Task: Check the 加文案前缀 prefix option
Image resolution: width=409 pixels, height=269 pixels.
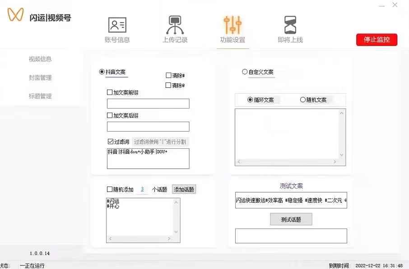Action: 109,91
